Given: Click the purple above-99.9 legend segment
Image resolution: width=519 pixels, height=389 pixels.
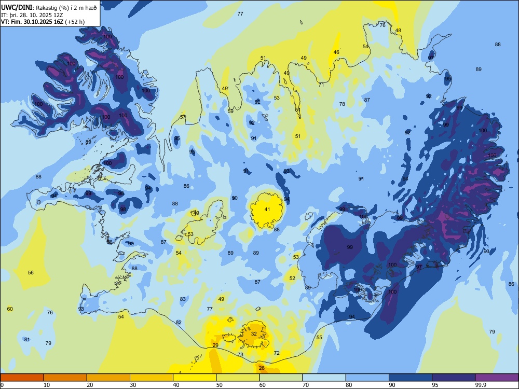Looking at the screenshot, I should click(x=497, y=378).
